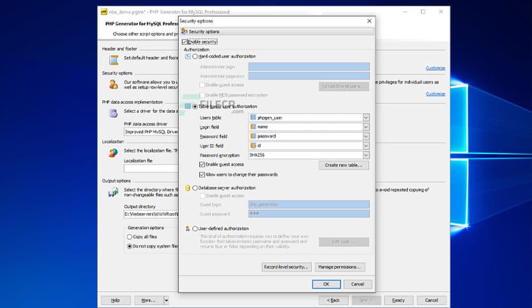Click the PHP data access driver icon
This screenshot has height=308, width=532.
(x=113, y=113)
